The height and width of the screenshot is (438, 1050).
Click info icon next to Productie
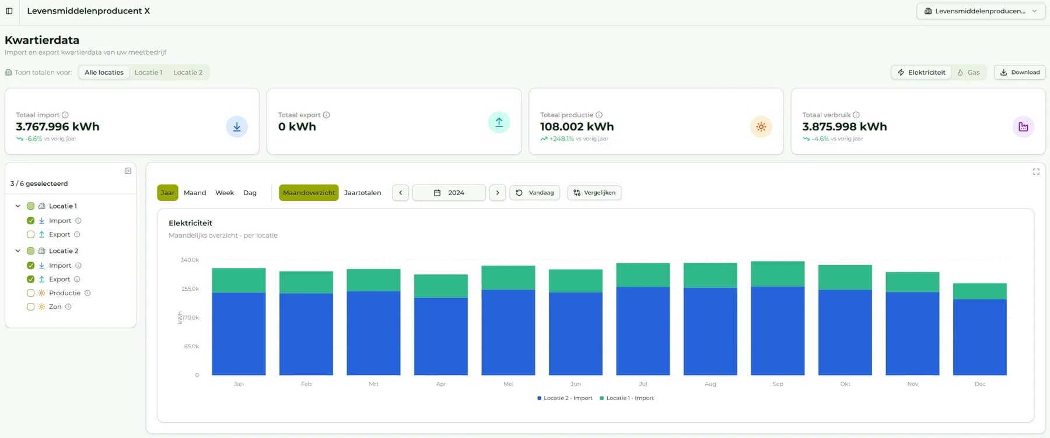(x=87, y=293)
